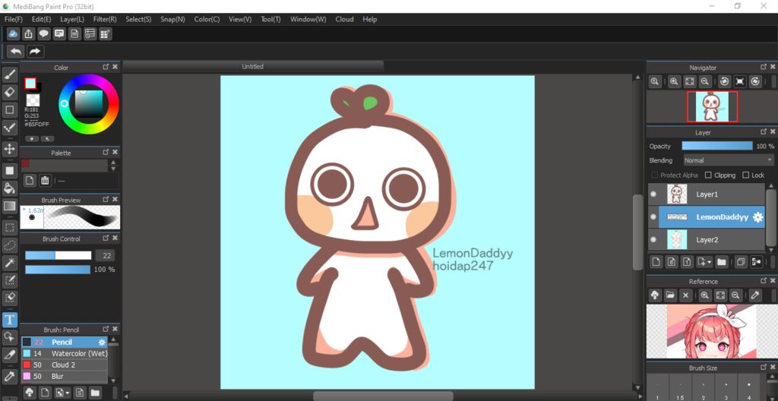This screenshot has width=778, height=401.
Task: Open reference image with folder icon
Action: click(670, 295)
